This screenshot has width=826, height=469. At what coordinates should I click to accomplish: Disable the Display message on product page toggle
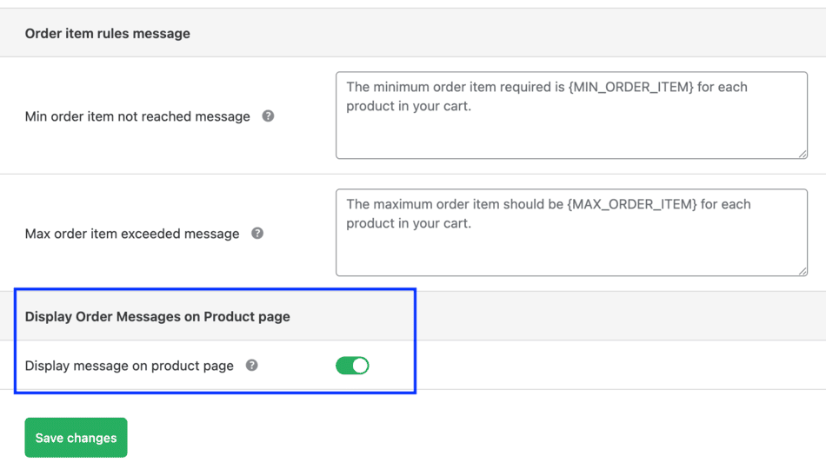[352, 366]
